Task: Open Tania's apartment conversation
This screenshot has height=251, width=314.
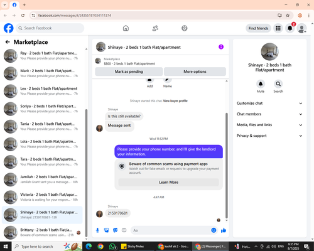Action: (42, 127)
